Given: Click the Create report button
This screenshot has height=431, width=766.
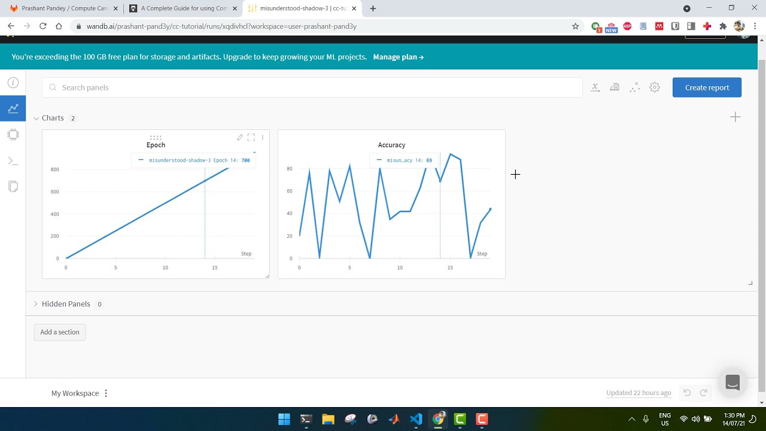Looking at the screenshot, I should pos(707,87).
